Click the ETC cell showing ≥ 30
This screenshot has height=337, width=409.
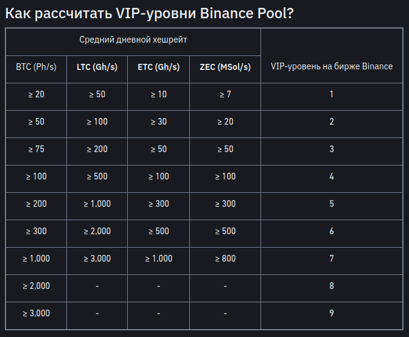tap(158, 122)
